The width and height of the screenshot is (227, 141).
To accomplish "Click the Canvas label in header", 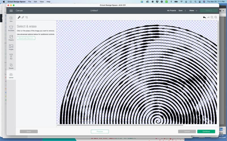I will tap(19, 10).
